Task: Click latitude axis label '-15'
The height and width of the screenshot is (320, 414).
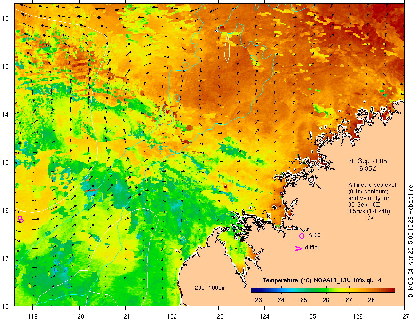Action: (x=5, y=162)
